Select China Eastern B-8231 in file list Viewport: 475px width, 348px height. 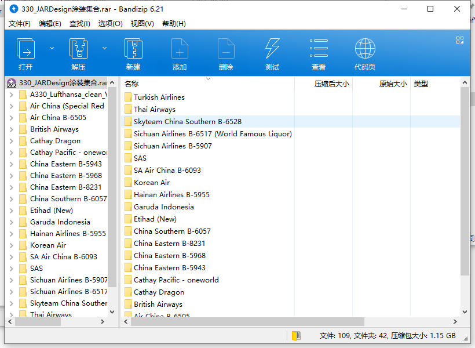169,244
